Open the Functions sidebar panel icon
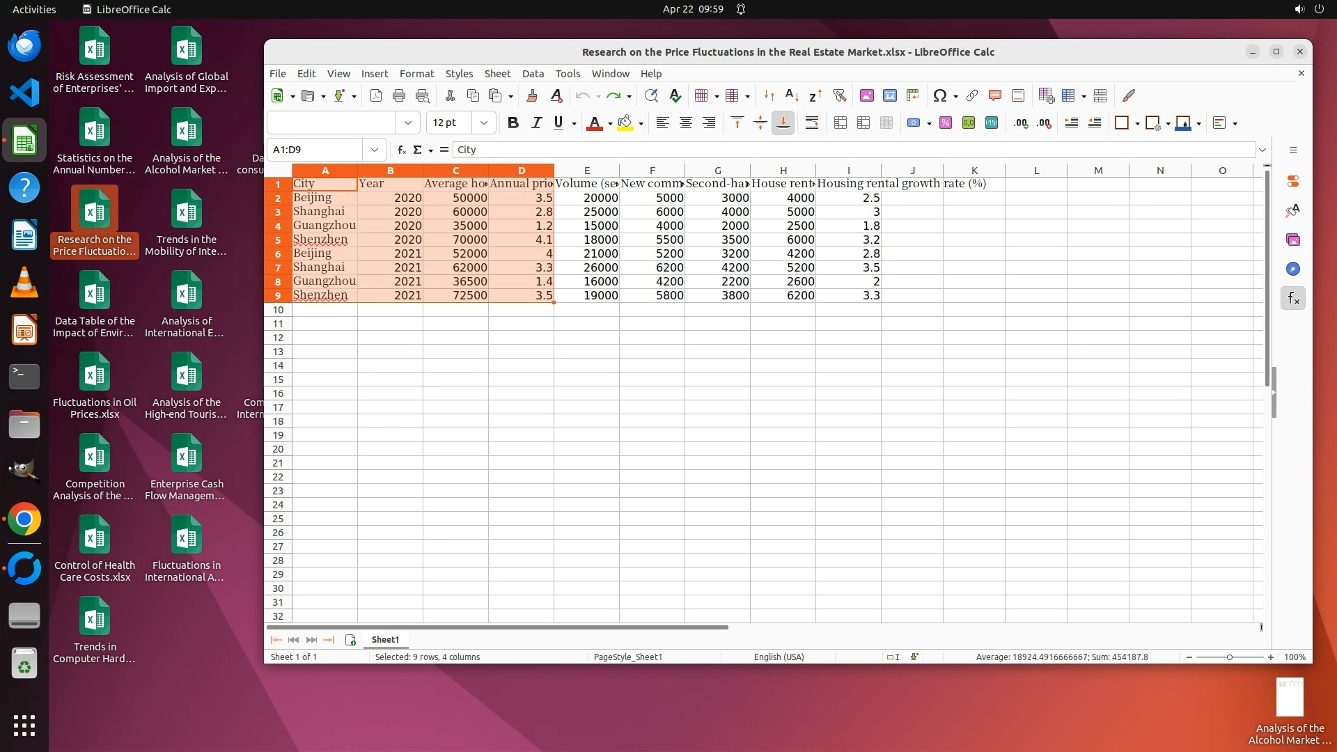 point(1293,299)
